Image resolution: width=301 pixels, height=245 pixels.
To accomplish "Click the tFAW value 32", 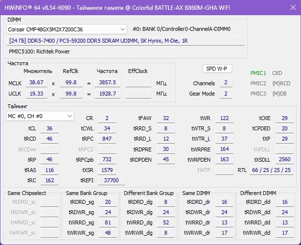I will coord(166,118).
